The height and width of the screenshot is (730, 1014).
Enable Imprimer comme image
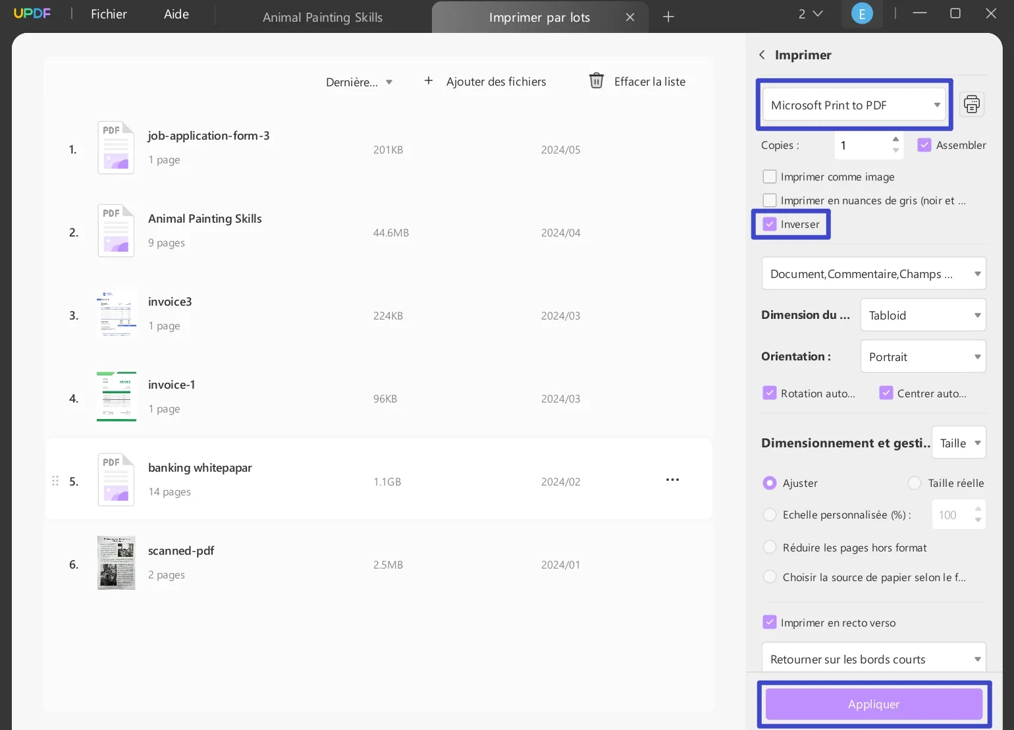coord(770,177)
